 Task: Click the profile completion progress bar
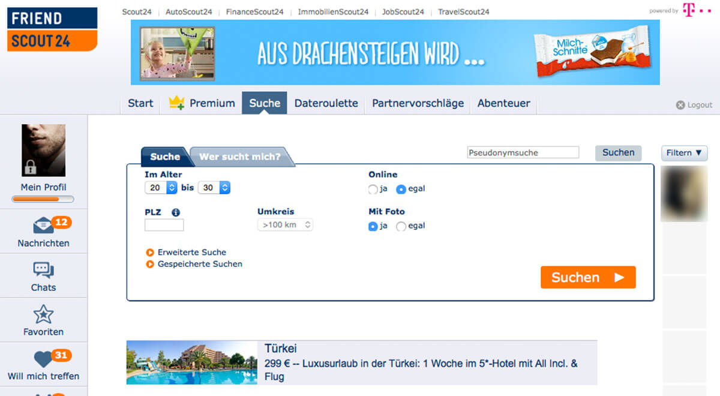click(x=43, y=199)
